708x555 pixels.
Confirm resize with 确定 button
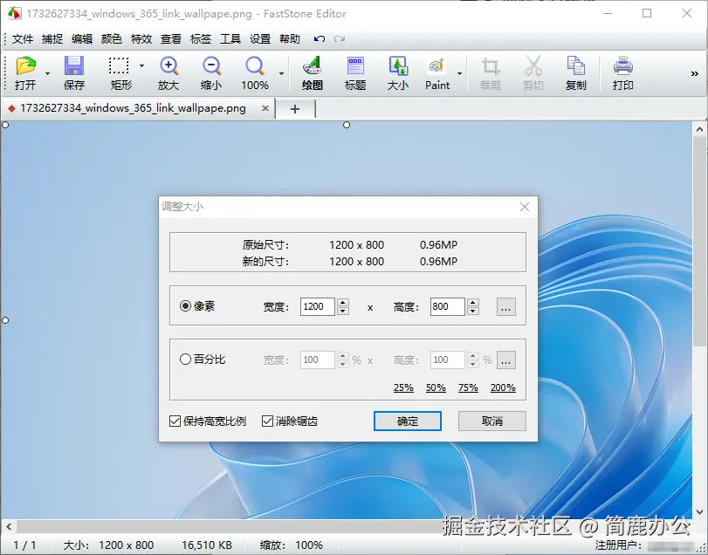pyautogui.click(x=408, y=421)
